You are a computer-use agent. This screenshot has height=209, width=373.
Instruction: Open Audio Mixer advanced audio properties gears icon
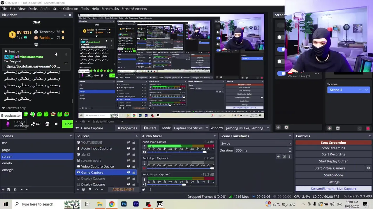coord(144,190)
